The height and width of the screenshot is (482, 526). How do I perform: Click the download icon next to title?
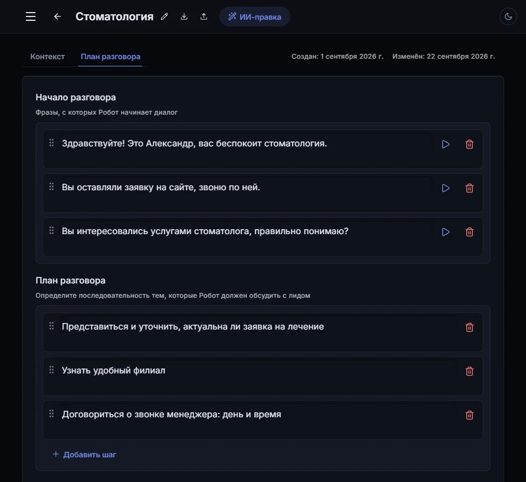tap(184, 16)
